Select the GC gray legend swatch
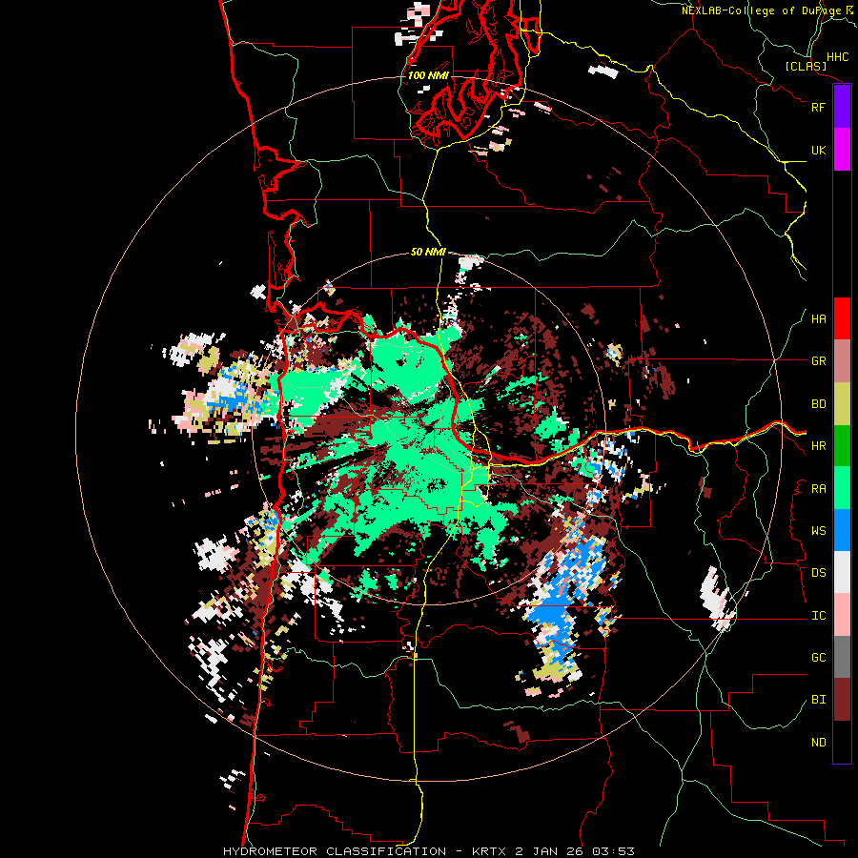 point(842,657)
